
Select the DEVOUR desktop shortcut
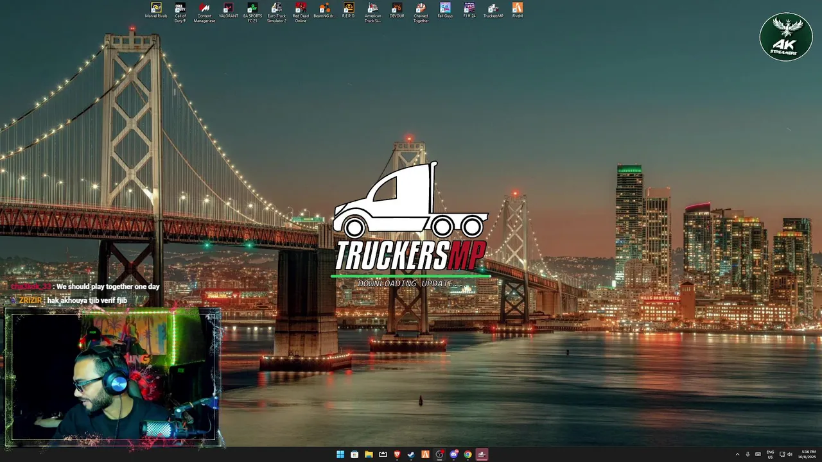tap(397, 11)
